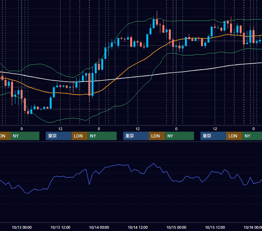The image size is (262, 231).
Task: Click the NY session block spanning 10/15 00:00
Action: click(x=180, y=136)
